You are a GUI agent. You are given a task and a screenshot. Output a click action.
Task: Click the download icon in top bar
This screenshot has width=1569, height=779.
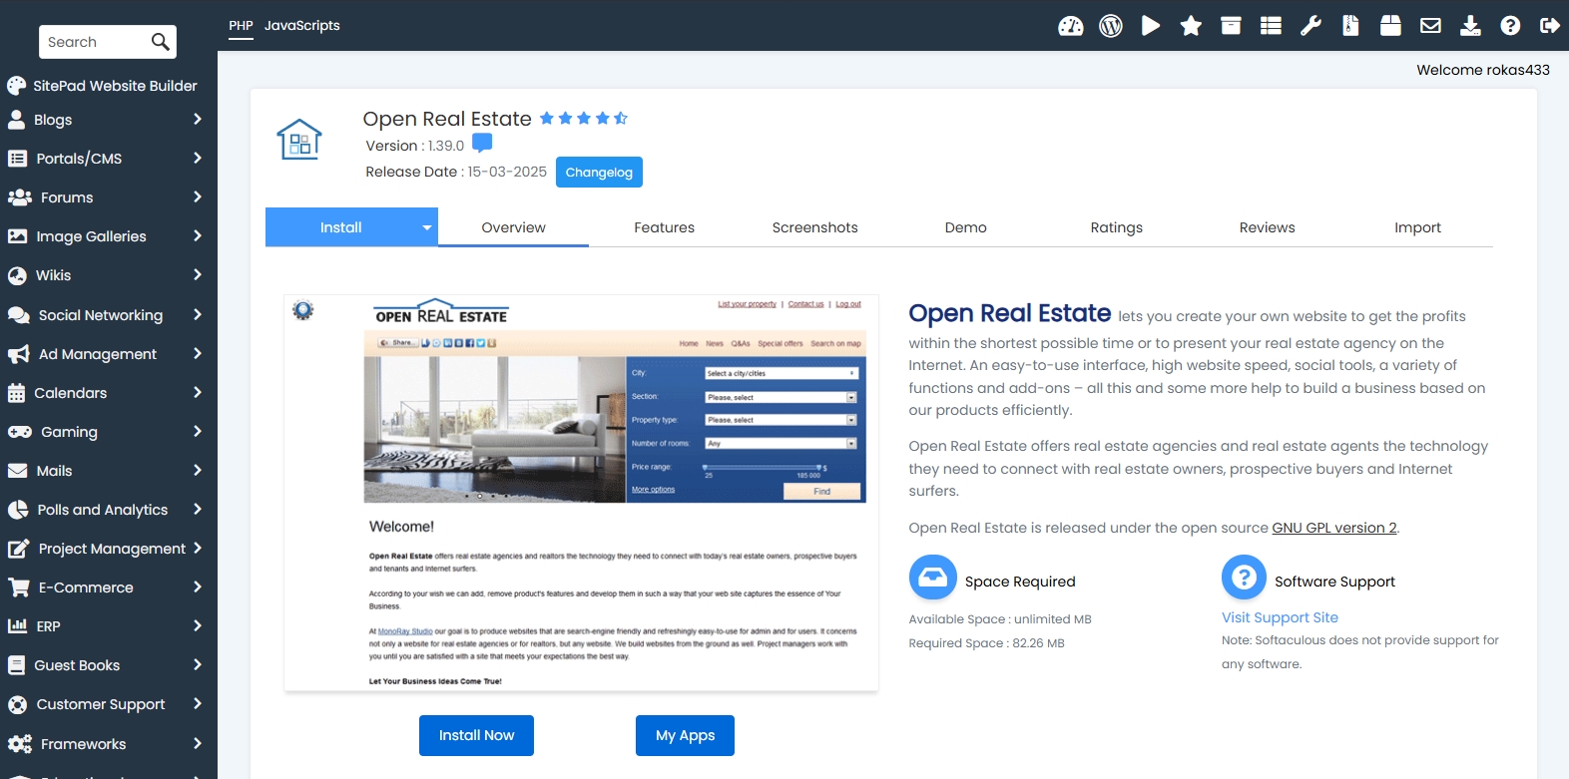tap(1470, 26)
